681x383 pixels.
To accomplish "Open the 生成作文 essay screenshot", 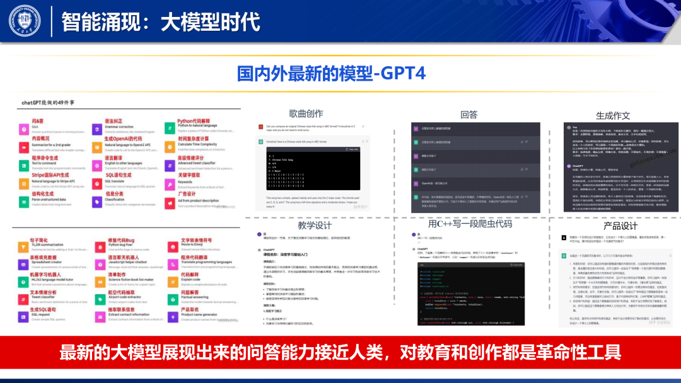I will [x=621, y=167].
